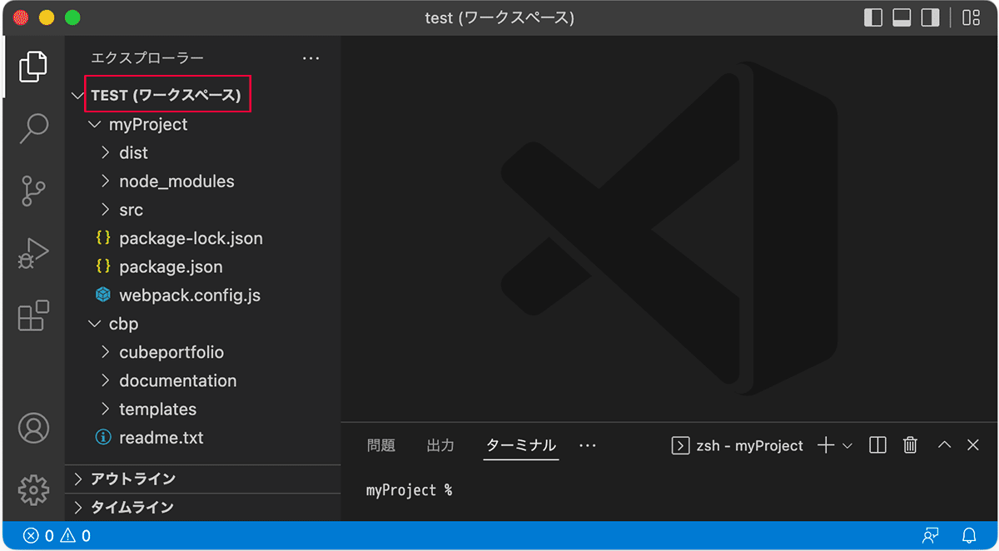Open the Run and Debug view
This screenshot has width=999, height=551.
[33, 254]
